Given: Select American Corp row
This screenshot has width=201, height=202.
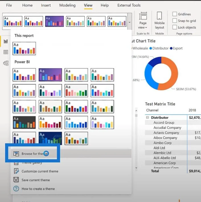Looking at the screenshot, I should coord(165,163).
